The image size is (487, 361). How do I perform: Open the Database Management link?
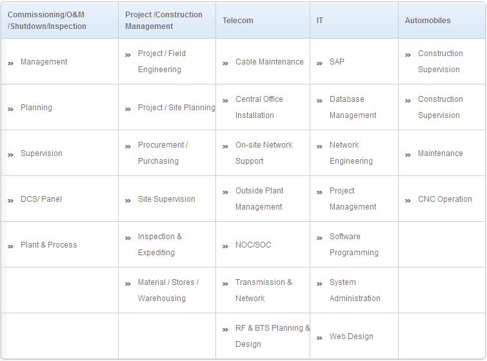353,107
